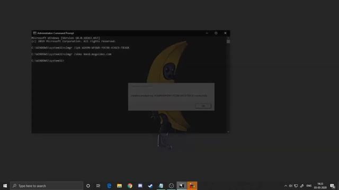Image resolution: width=339 pixels, height=190 pixels.
Task: Open Cortana from the taskbar circle icon
Action: point(88,186)
